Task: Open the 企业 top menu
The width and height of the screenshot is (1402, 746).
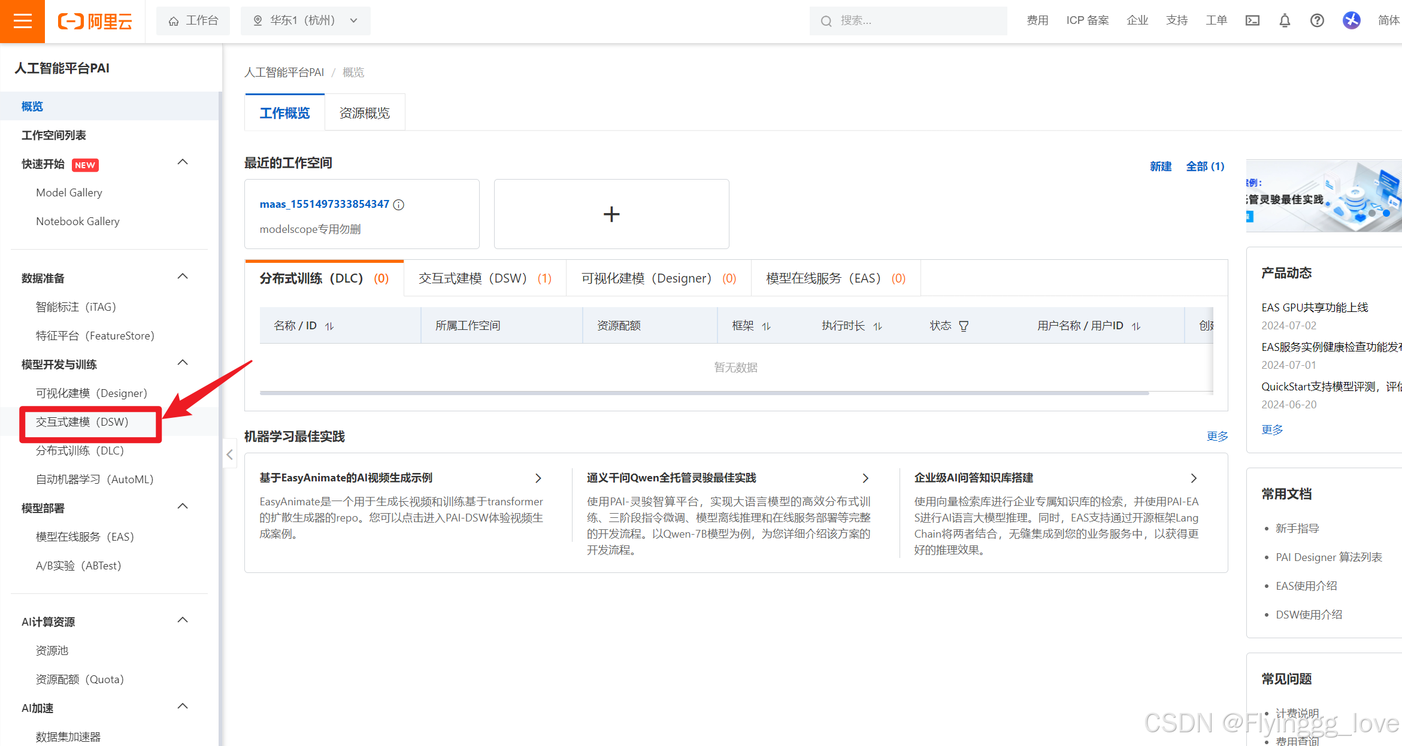Action: (x=1137, y=20)
